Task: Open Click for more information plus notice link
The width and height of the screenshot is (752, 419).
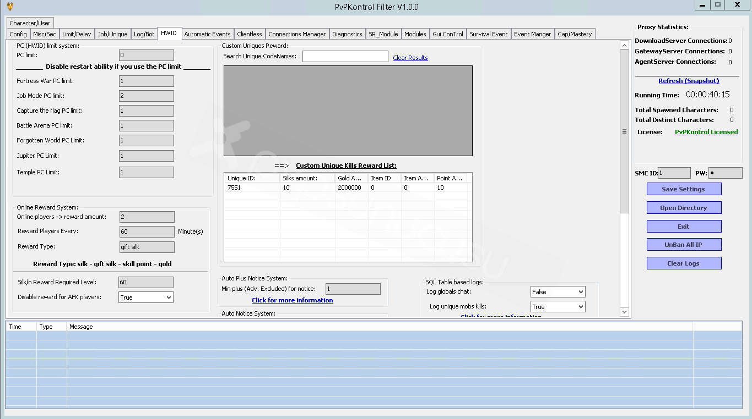Action: pos(293,300)
